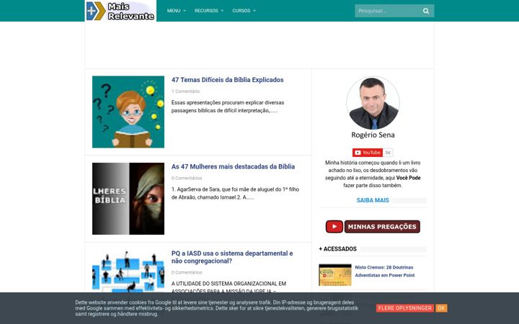Click Rogério Sena profile photo
This screenshot has width=519, height=324.
(x=373, y=103)
